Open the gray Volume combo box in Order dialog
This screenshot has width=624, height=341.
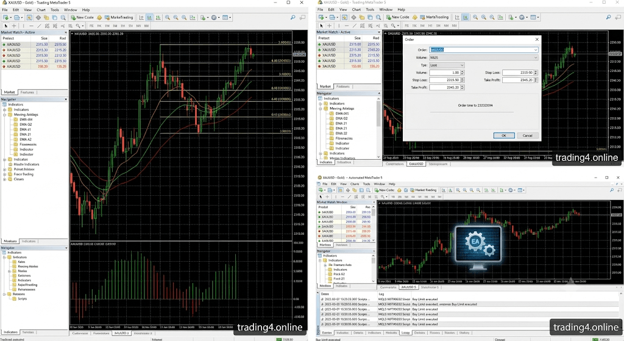(x=484, y=58)
